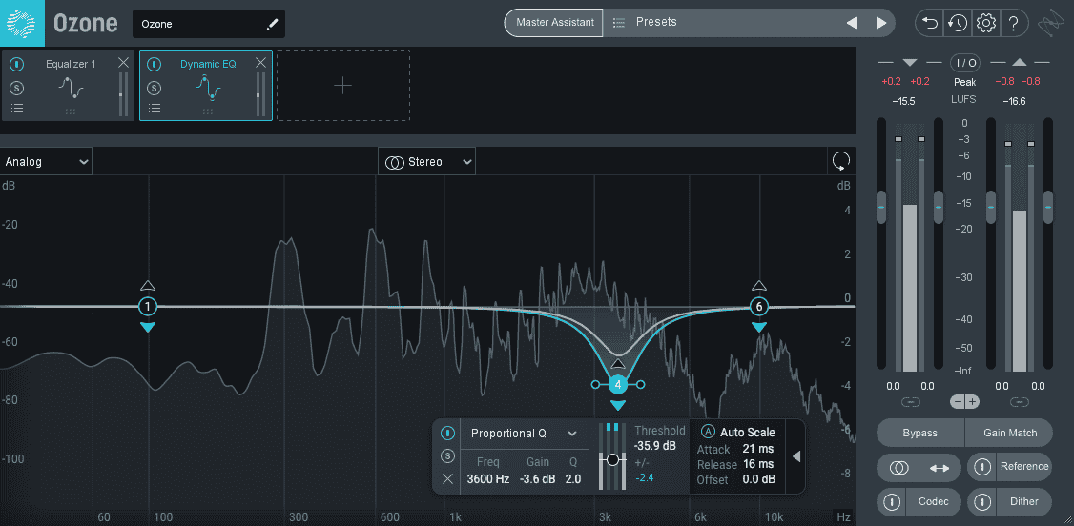This screenshot has height=526, width=1074.
Task: Open the presets list icon
Action: (618, 23)
